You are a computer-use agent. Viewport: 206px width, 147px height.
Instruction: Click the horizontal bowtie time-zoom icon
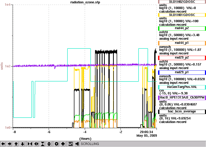coord(30,144)
